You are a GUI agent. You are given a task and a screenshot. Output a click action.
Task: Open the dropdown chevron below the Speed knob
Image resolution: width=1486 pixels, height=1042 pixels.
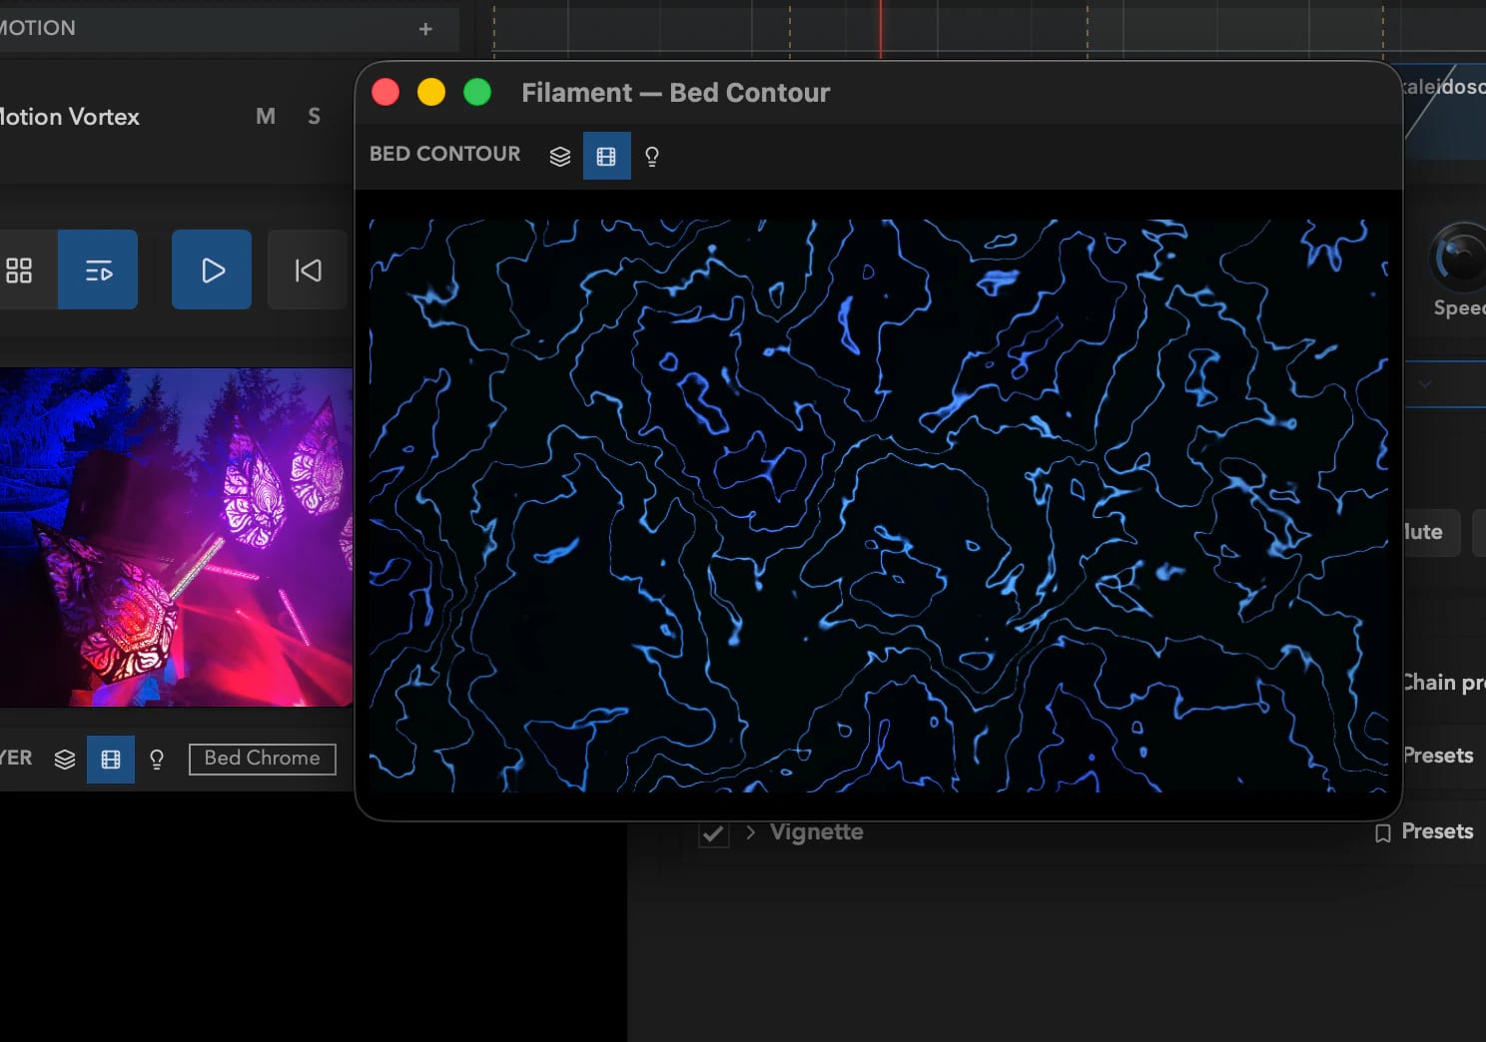coord(1425,383)
